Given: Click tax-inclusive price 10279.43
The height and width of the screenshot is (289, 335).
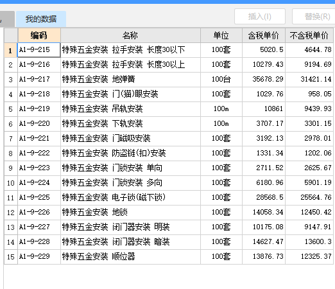Looking at the screenshot, I should pos(264,65).
